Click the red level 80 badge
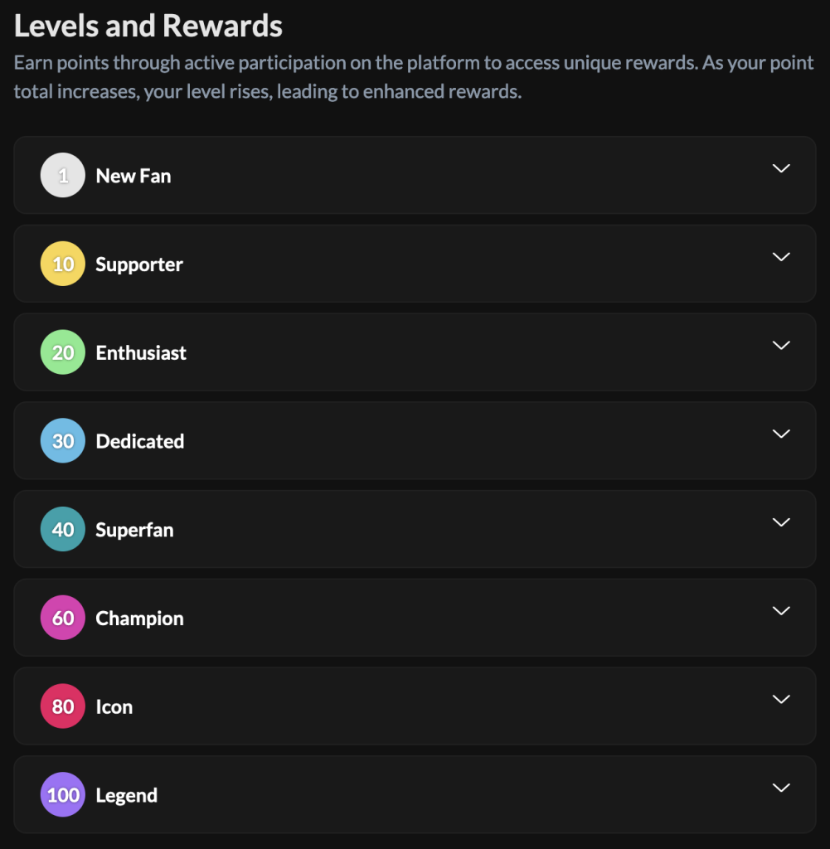Viewport: 830px width, 849px height. (x=63, y=706)
